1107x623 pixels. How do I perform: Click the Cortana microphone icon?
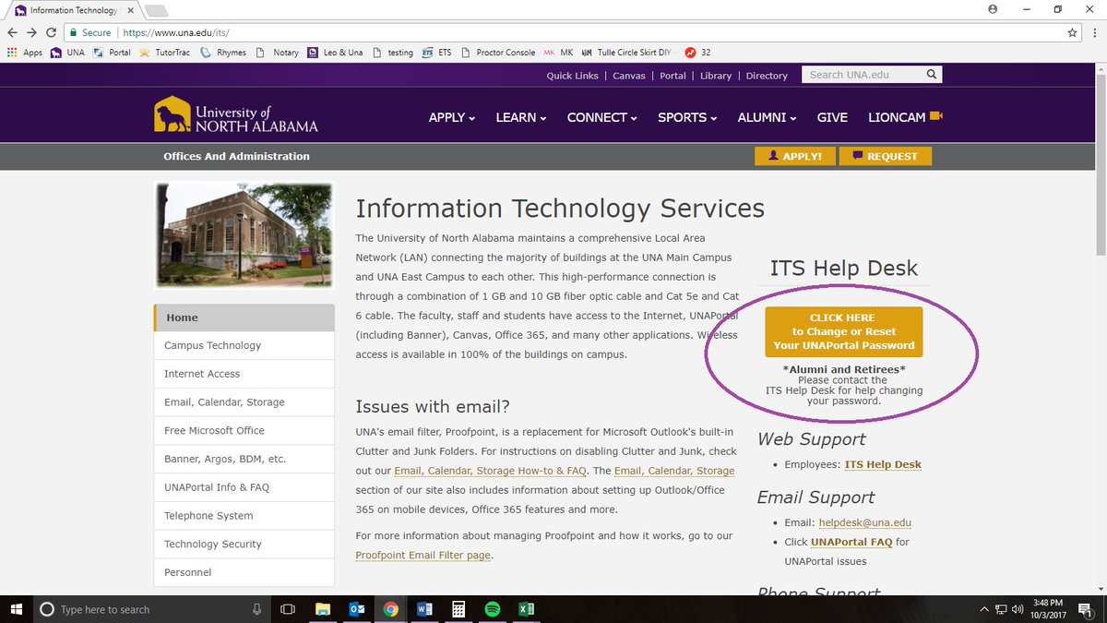(x=257, y=609)
